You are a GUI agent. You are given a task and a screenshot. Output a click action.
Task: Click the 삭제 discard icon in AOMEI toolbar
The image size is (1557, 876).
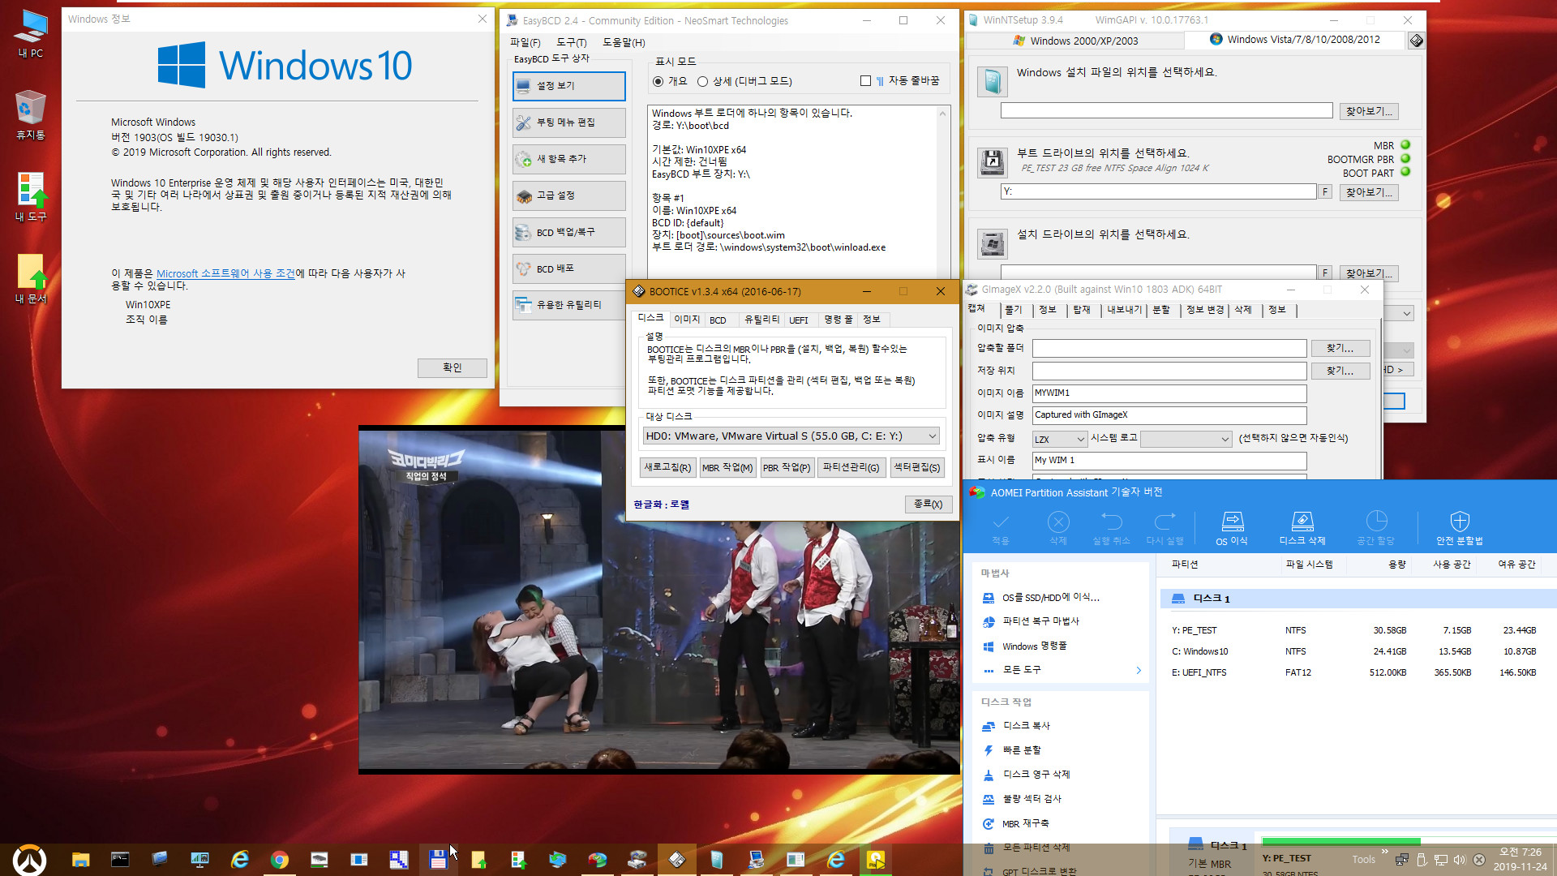pyautogui.click(x=1058, y=528)
